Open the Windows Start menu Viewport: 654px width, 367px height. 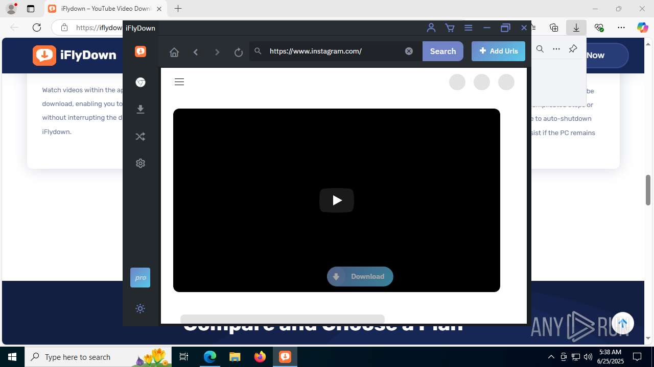tap(12, 357)
